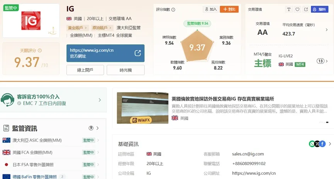This screenshot has width=334, height=179.
Task: Open the 澳大利亞 ASIC 全牌照(MM) row arrow
Action: pos(98,140)
